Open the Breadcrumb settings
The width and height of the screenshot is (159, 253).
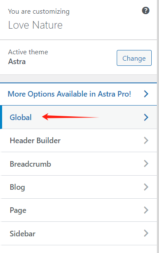coord(79,164)
